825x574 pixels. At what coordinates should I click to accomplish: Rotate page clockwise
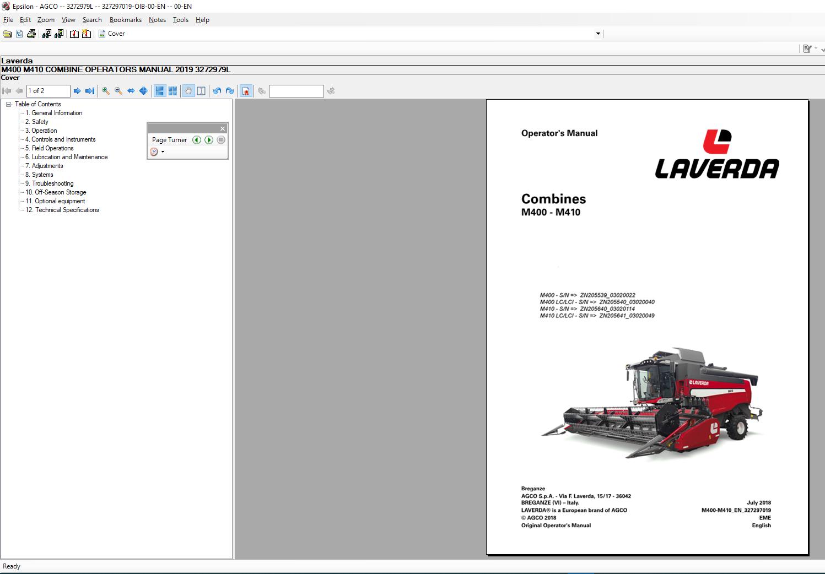[230, 91]
